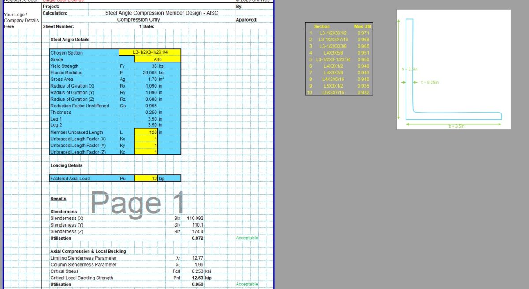529x289 pixels.
Task: Click the Slenderness (X) result 110.092
Action: (x=195, y=218)
